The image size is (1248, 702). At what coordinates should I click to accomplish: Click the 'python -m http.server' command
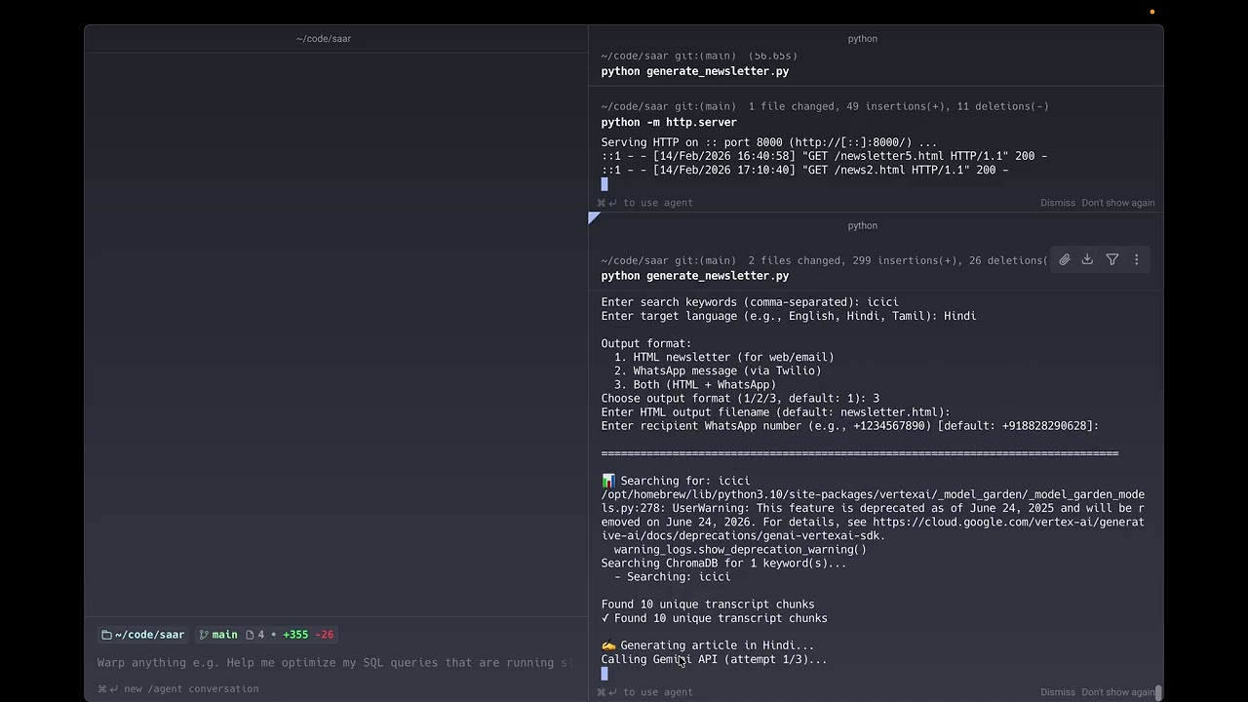point(669,122)
